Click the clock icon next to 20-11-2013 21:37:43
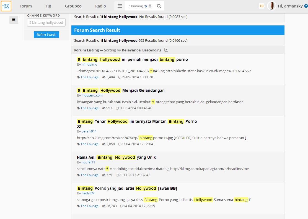 click(x=117, y=175)
